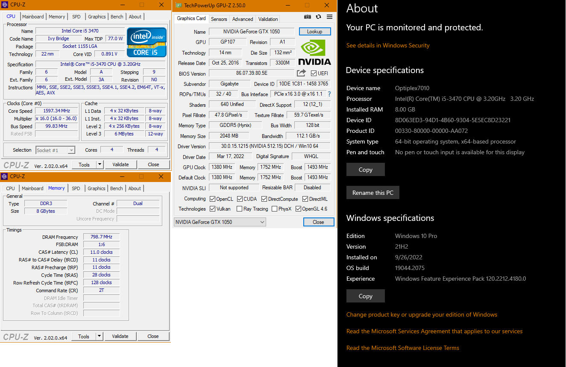Click the Device ID value in About page
Viewport: 566px width, 367px height.
[452, 120]
